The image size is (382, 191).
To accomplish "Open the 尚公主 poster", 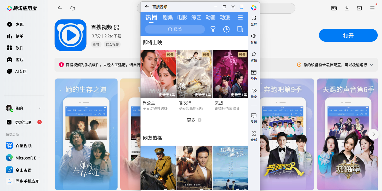I will [158, 74].
